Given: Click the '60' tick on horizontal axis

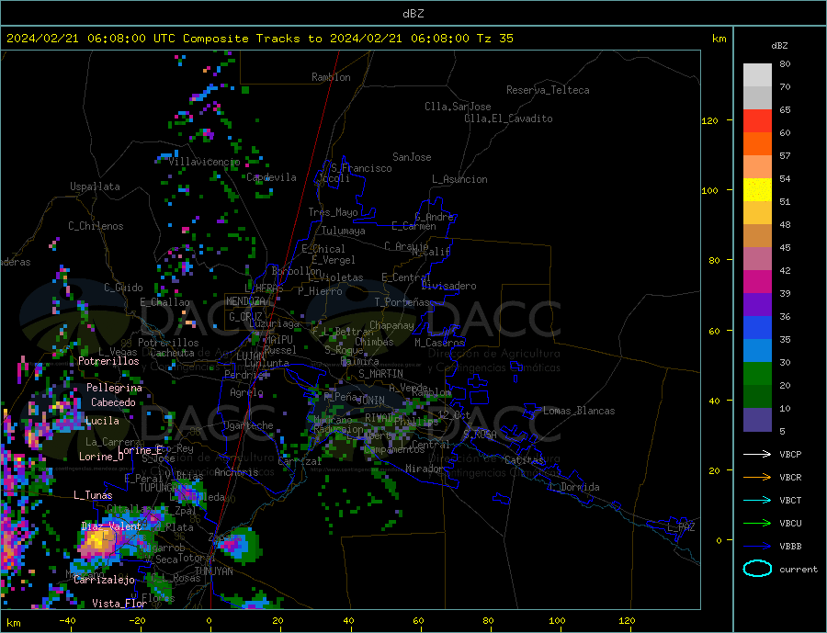Looking at the screenshot, I should [x=418, y=621].
